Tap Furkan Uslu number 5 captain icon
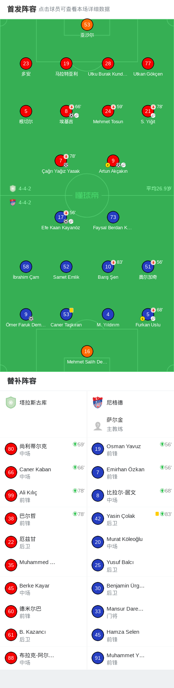Image resolution: width=174 pixels, height=688 pixels. coord(148,314)
